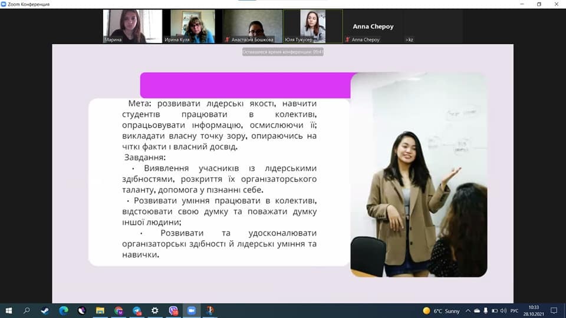Open File Explorer from the taskbar
Viewport: 566px width, 318px height.
point(100,310)
